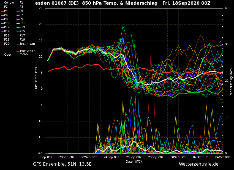Click 5 on the temperature axis

pyautogui.click(x=42, y=73)
